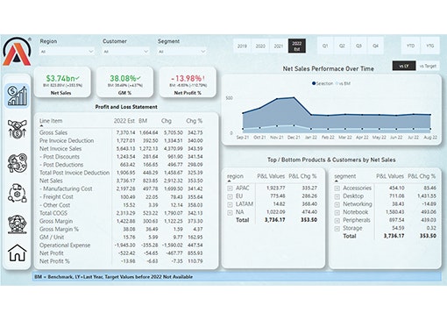Expand the Storage segment row

click(x=337, y=229)
